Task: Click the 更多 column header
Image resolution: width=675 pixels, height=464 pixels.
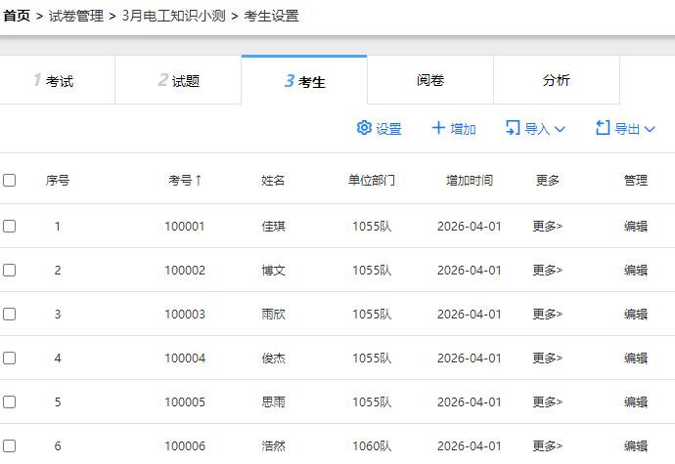Action: (x=548, y=180)
